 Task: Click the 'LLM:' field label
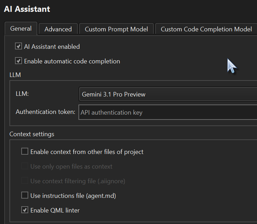tap(22, 94)
